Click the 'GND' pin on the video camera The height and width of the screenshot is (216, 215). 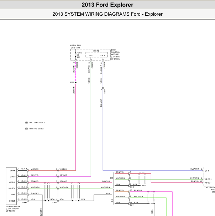click(13, 195)
